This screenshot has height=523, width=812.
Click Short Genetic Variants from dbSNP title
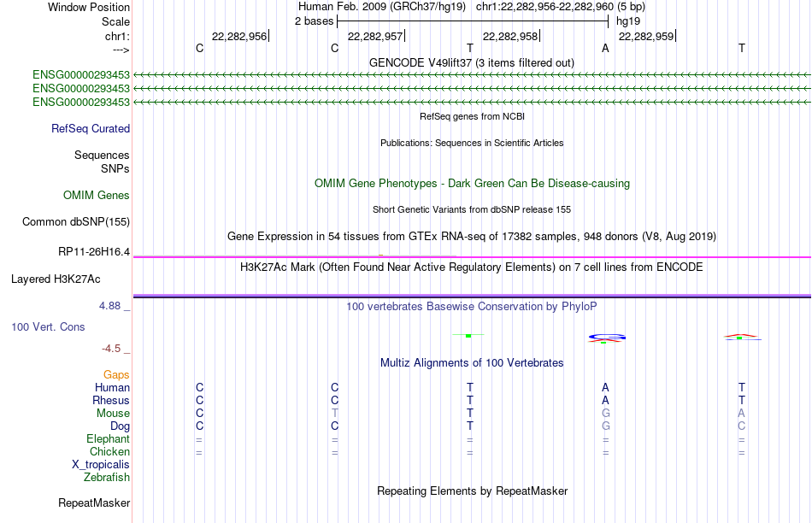[472, 209]
